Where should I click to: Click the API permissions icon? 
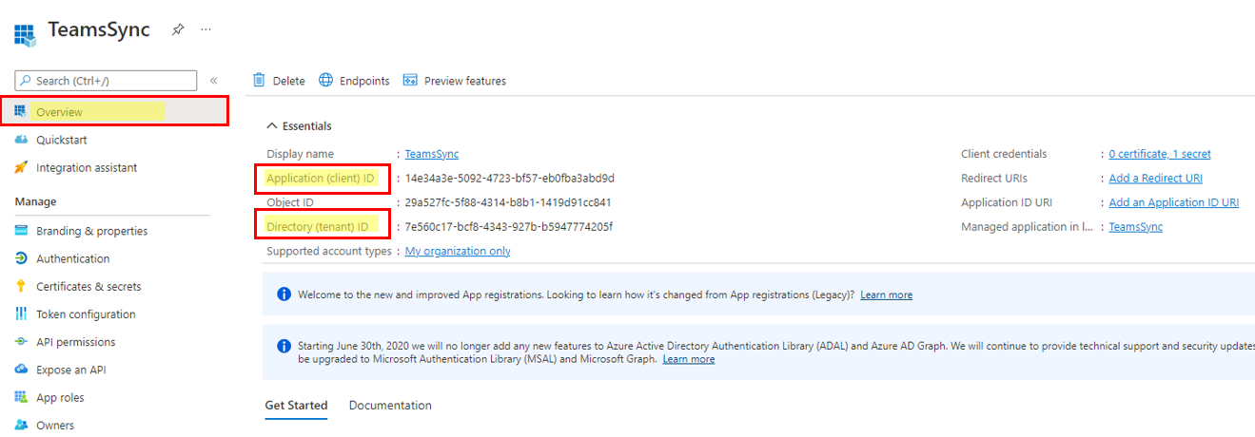(21, 342)
